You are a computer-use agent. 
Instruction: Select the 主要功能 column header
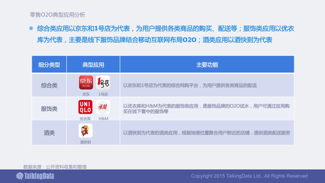click(x=207, y=64)
